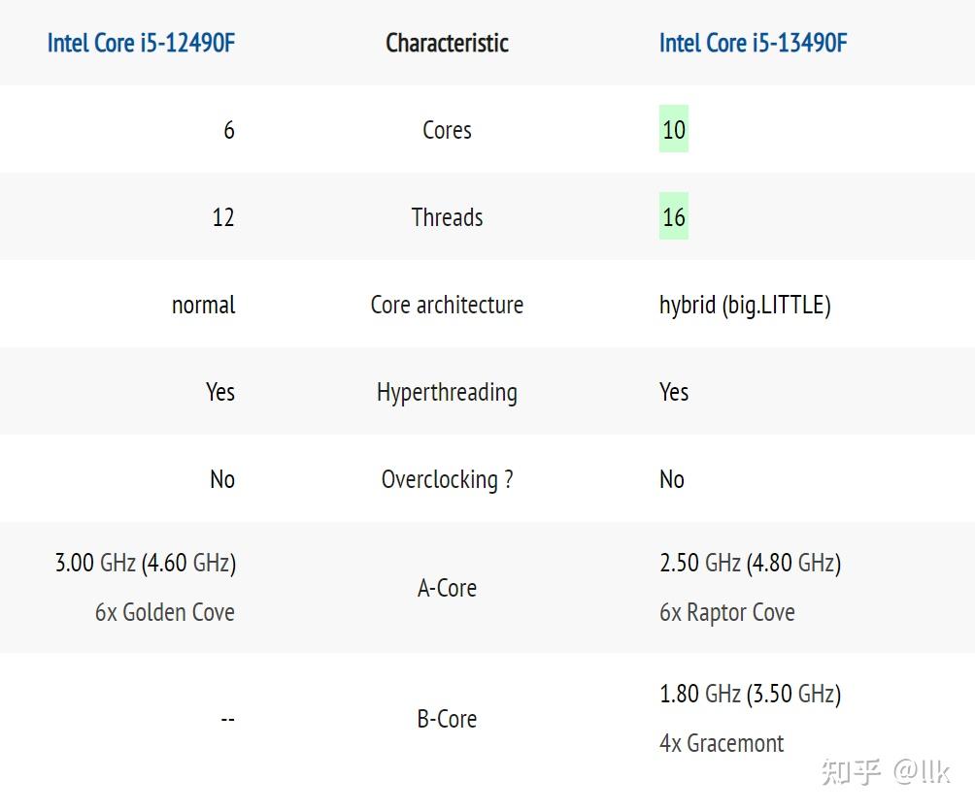975x811 pixels.
Task: Click the 4x Gracemont text
Action: point(722,743)
